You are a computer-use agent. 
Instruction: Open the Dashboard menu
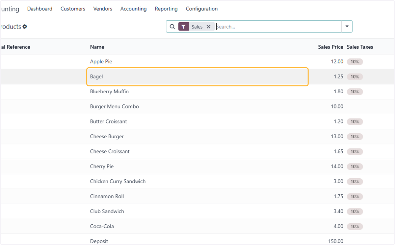[x=40, y=9]
